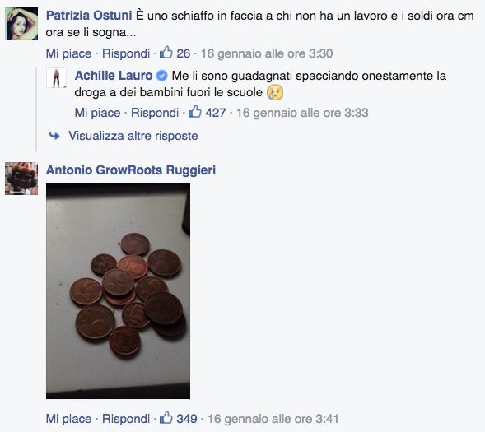
Task: Open the coins photo attachment
Action: pos(118,291)
